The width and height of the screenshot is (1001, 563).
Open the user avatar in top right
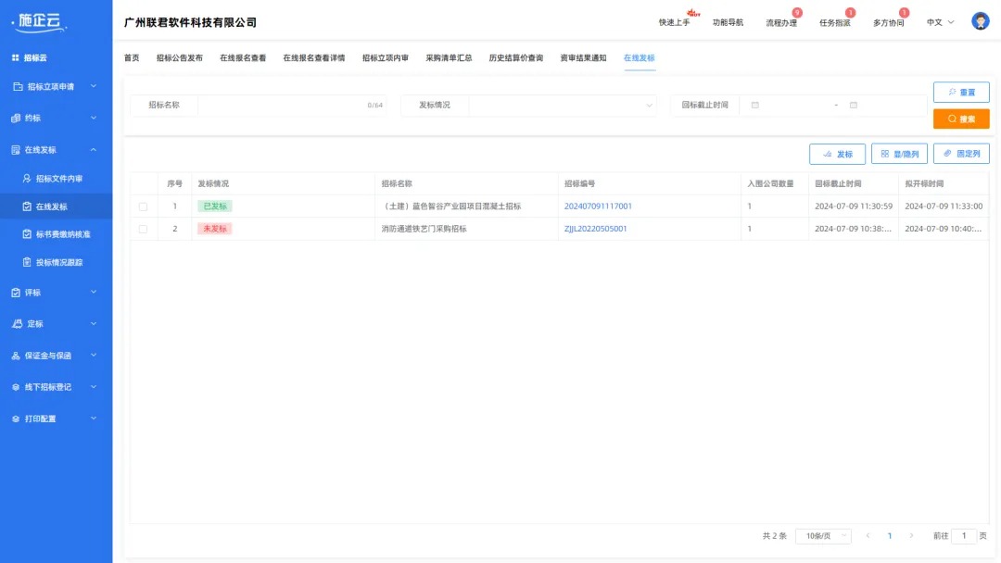[x=980, y=19]
